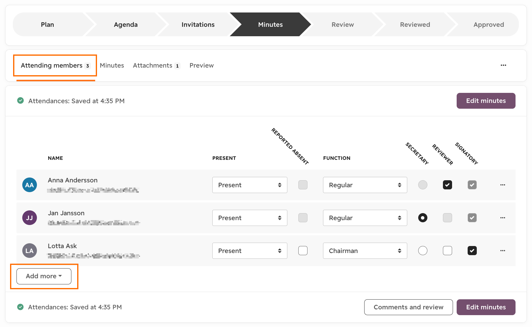Open Present dropdown for Anna Andersson
The width and height of the screenshot is (532, 327).
(250, 185)
